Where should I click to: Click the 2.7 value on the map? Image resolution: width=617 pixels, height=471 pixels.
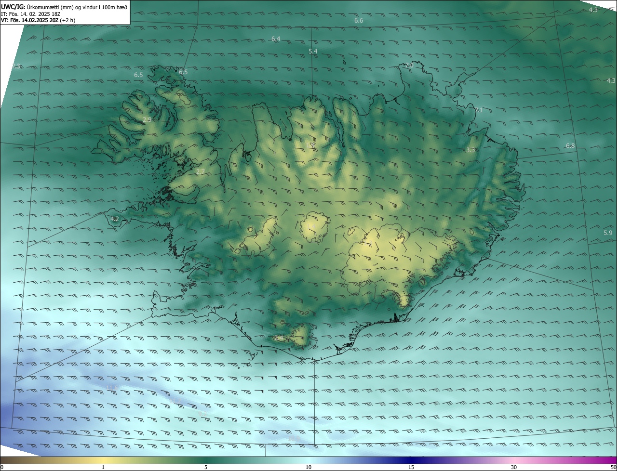[x=201, y=171]
